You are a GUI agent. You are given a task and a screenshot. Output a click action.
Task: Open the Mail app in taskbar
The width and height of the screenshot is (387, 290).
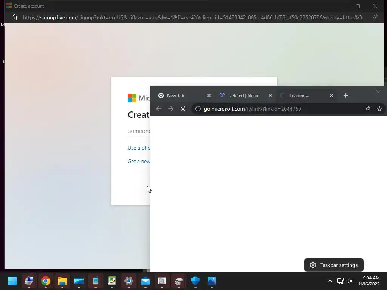click(x=146, y=281)
